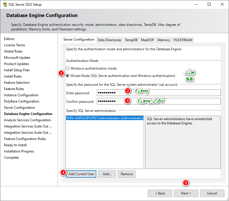
Task: Proceed with Next to Analysis Services Configuration
Action: (x=186, y=193)
